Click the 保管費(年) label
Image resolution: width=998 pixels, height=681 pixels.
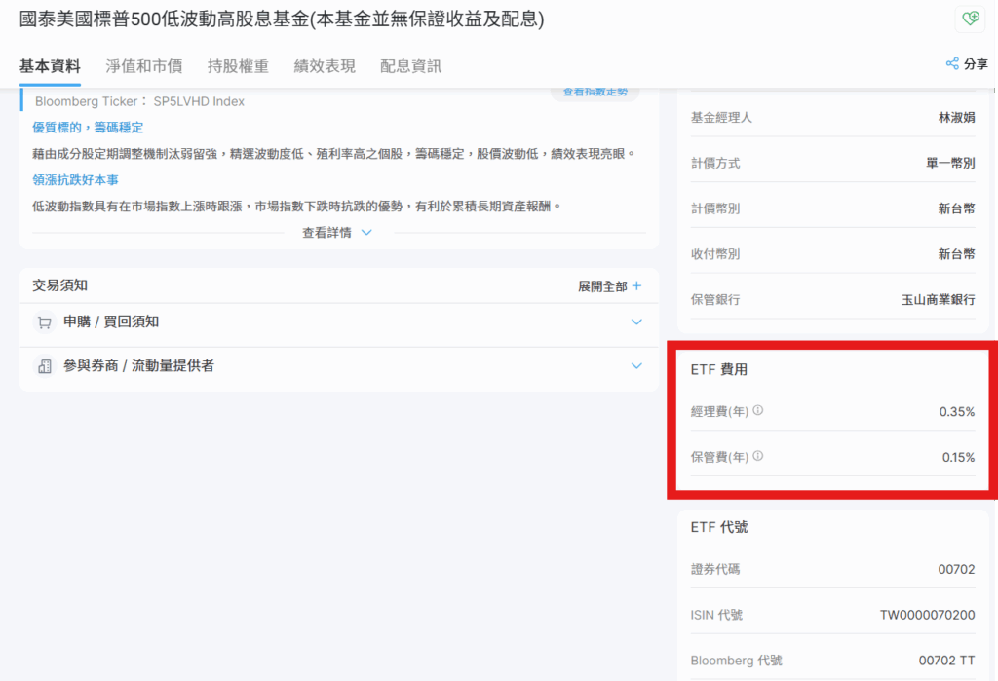tap(720, 457)
